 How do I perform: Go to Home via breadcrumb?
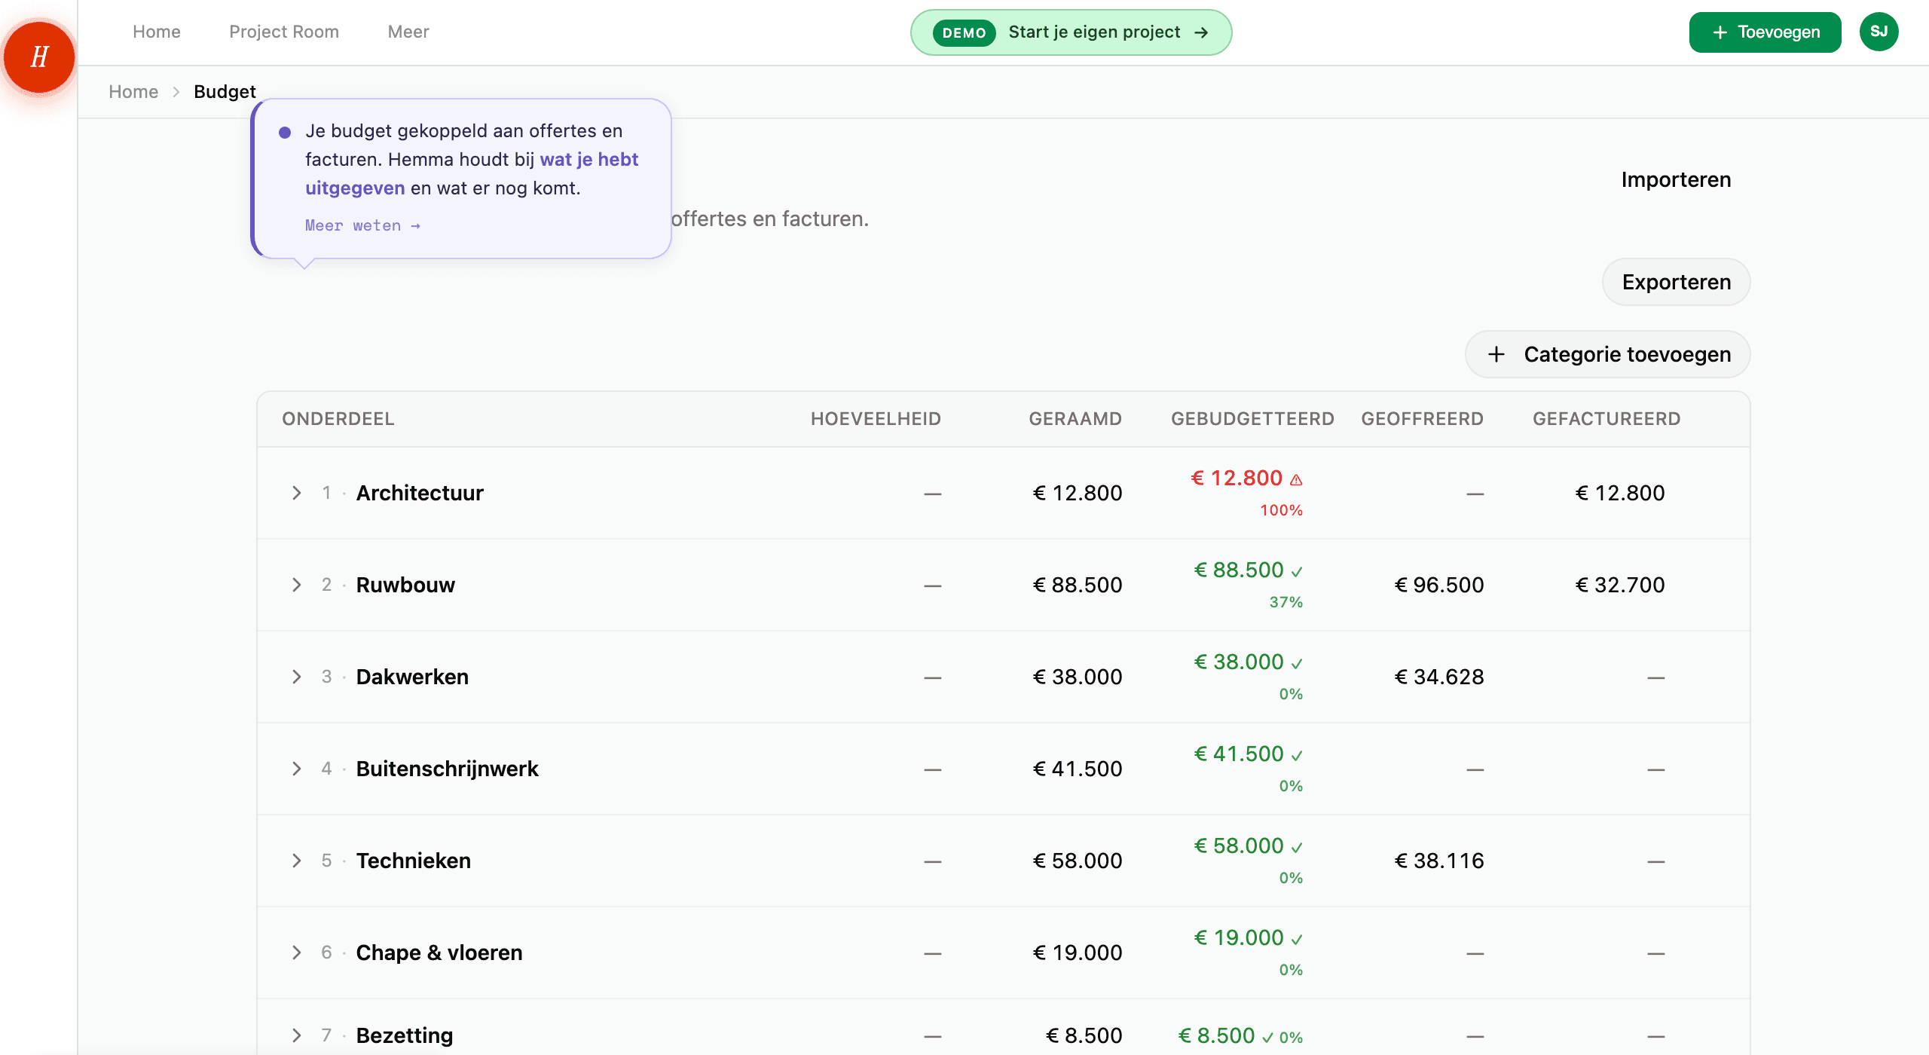coord(133,92)
